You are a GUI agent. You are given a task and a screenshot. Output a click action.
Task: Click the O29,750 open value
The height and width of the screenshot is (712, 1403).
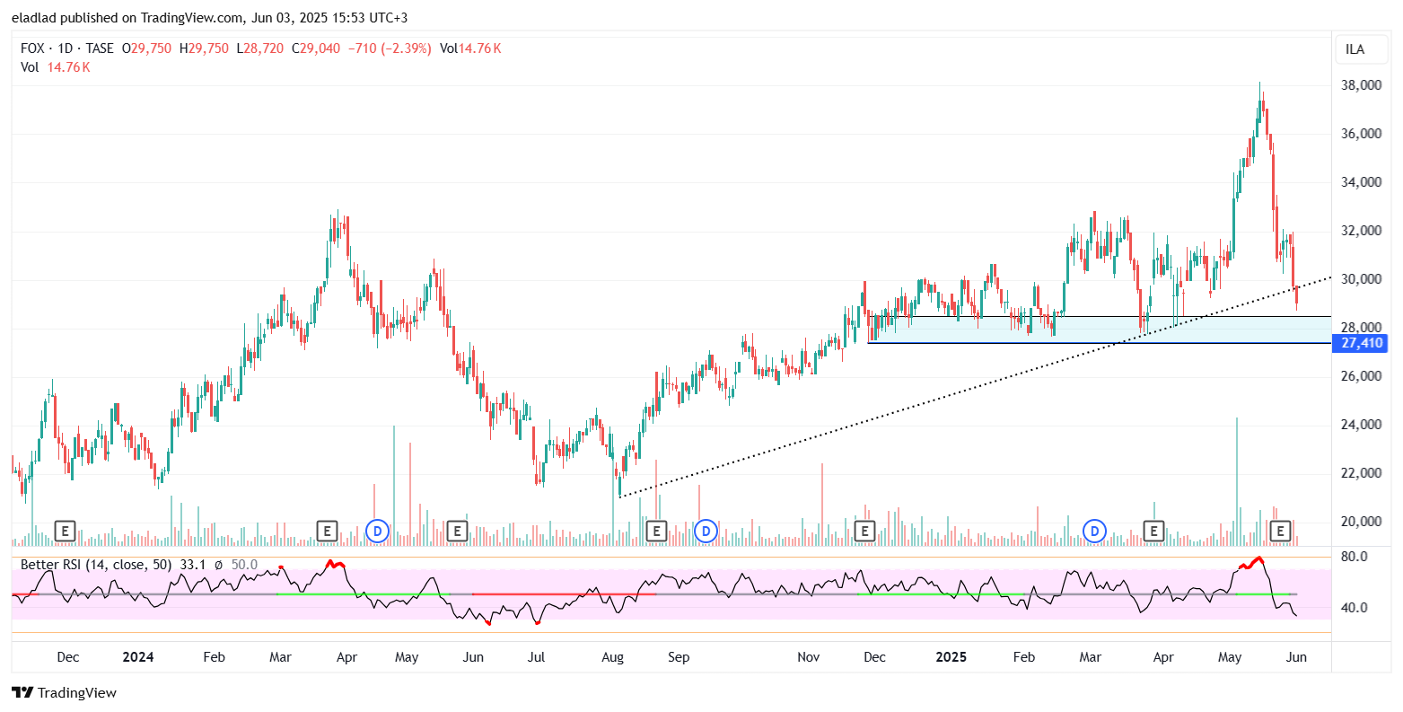(146, 48)
